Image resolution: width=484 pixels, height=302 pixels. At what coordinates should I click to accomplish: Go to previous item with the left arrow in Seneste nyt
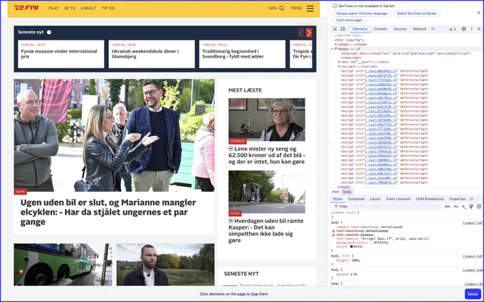tap(301, 33)
